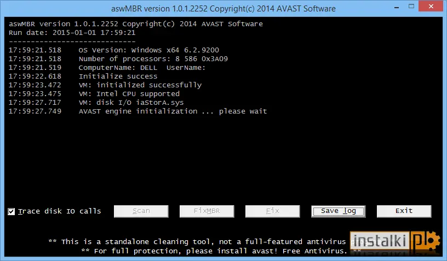
Task: Save the log with Save log button
Action: tap(339, 211)
